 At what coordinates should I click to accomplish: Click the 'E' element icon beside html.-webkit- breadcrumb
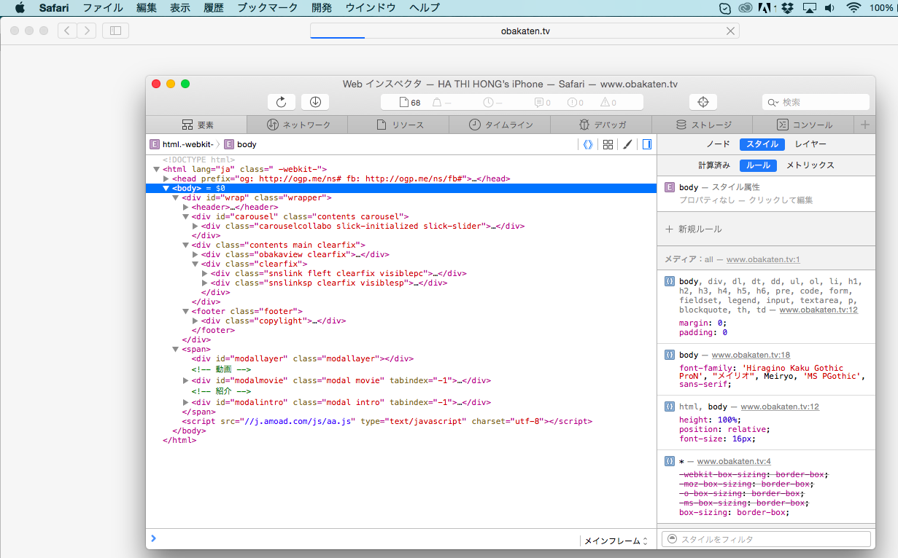coord(155,144)
